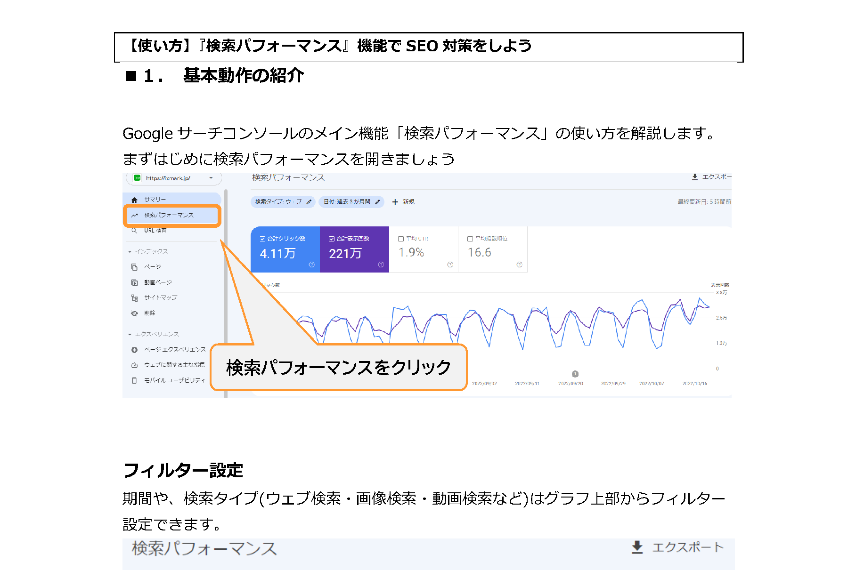856x570 pixels.
Task: Check the 平均CTR checkbox
Action: click(x=401, y=239)
